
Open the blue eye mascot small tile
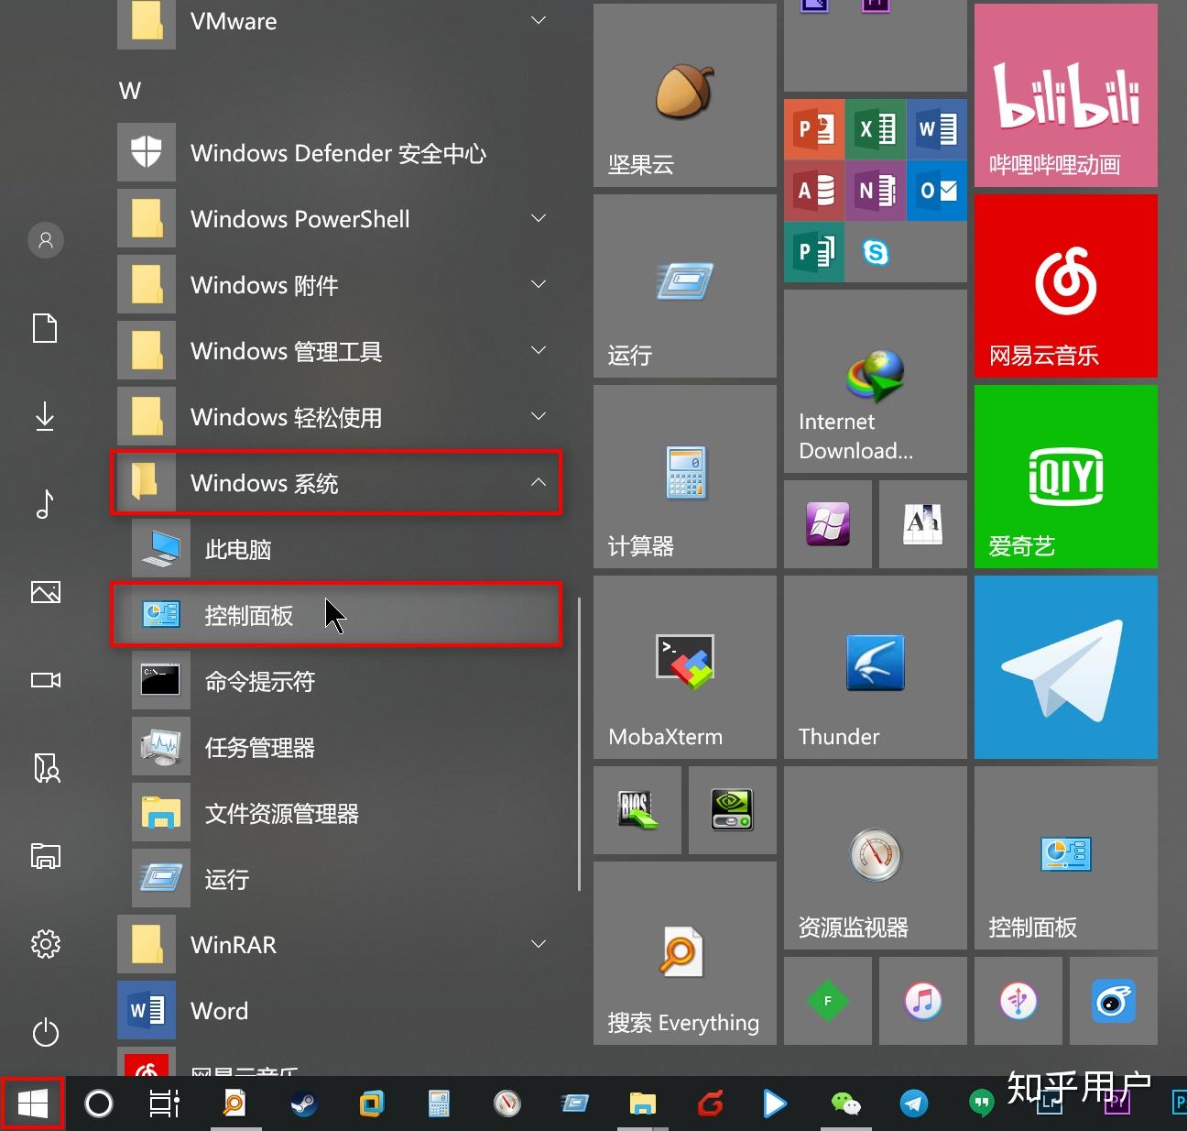[x=1113, y=1001]
